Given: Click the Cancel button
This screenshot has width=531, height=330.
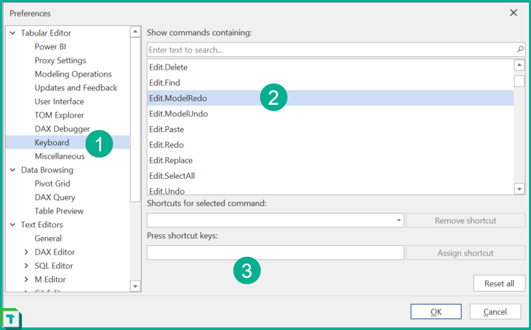Looking at the screenshot, I should [495, 312].
